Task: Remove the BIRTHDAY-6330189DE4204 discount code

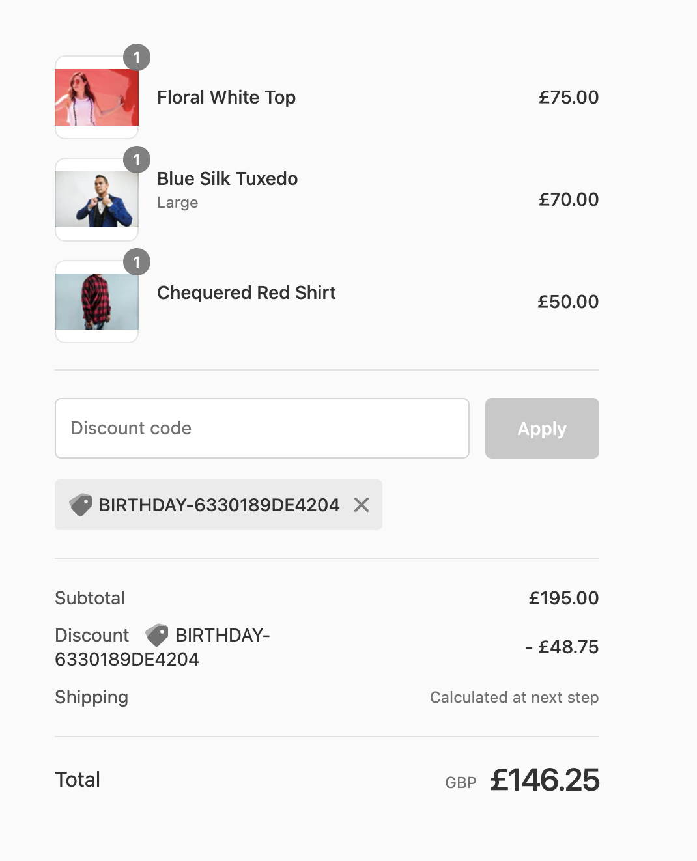Action: pos(362,505)
